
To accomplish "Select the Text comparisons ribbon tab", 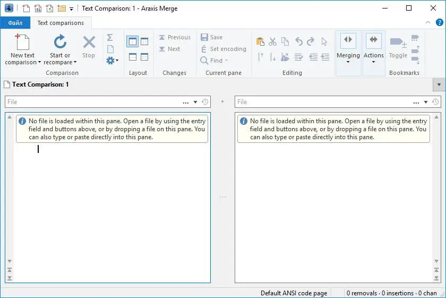I will (61, 23).
